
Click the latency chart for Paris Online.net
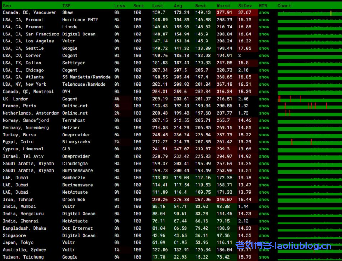point(309,106)
